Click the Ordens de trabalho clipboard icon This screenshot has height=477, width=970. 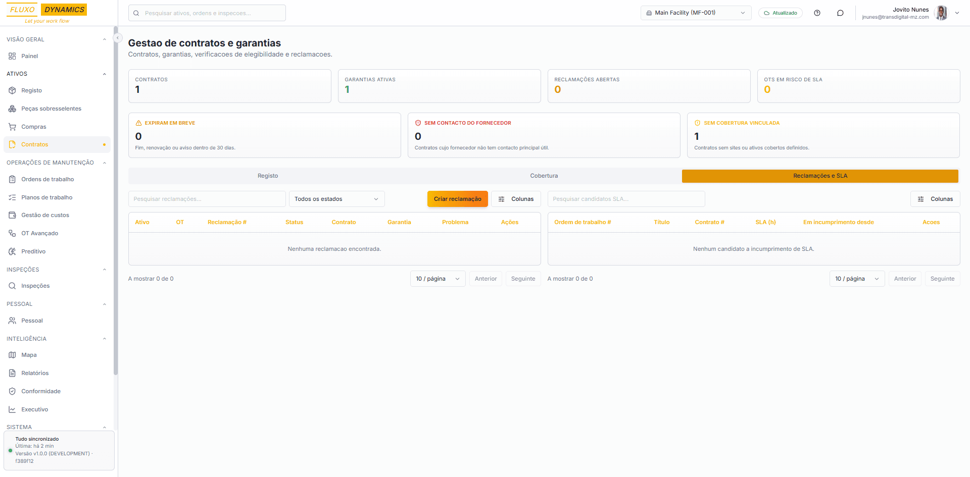[12, 179]
